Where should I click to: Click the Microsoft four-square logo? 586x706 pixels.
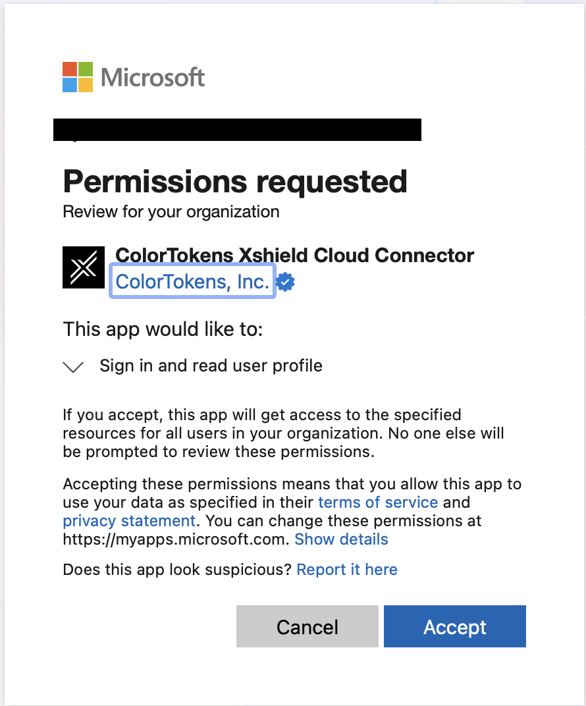77,77
